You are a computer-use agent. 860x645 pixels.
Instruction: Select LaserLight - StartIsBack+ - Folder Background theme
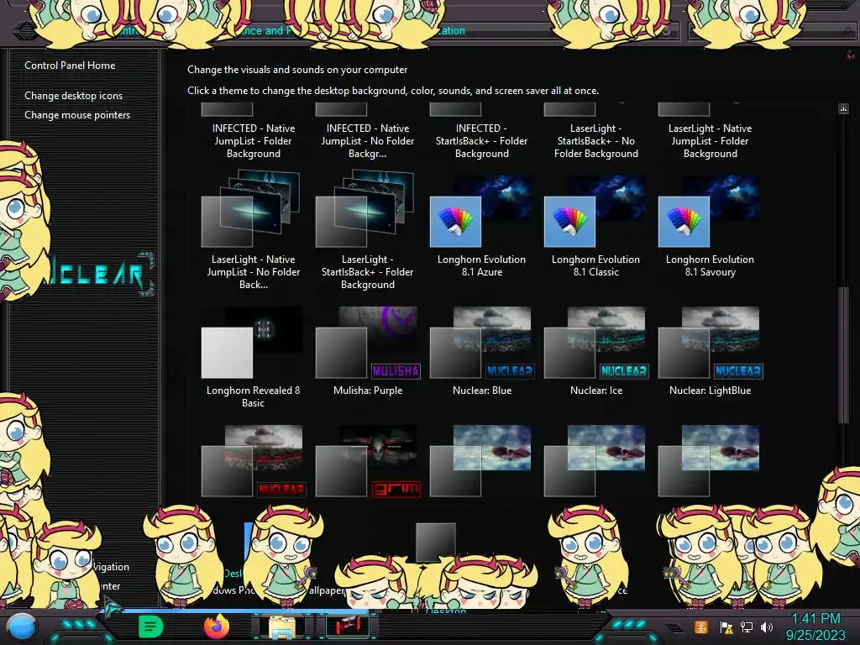point(368,230)
